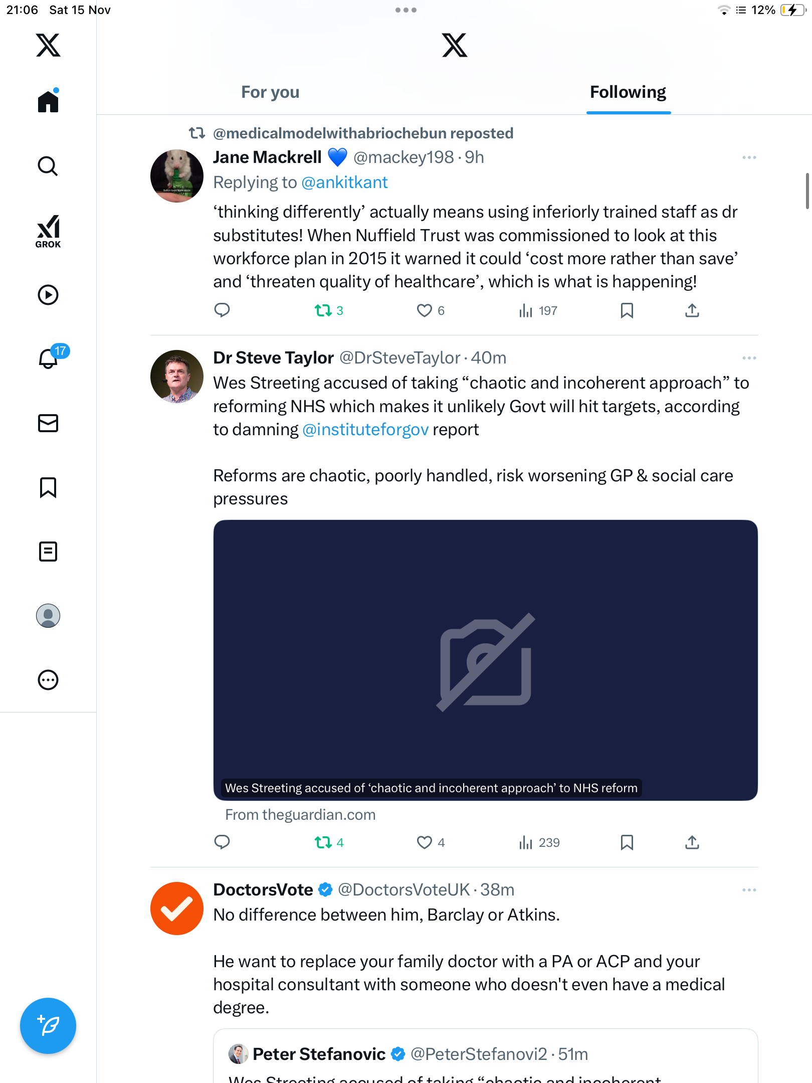Open the search page

[48, 166]
